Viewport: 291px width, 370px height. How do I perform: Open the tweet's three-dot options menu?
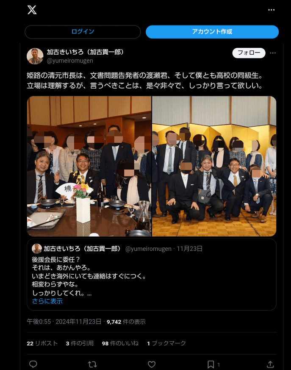coord(273,53)
